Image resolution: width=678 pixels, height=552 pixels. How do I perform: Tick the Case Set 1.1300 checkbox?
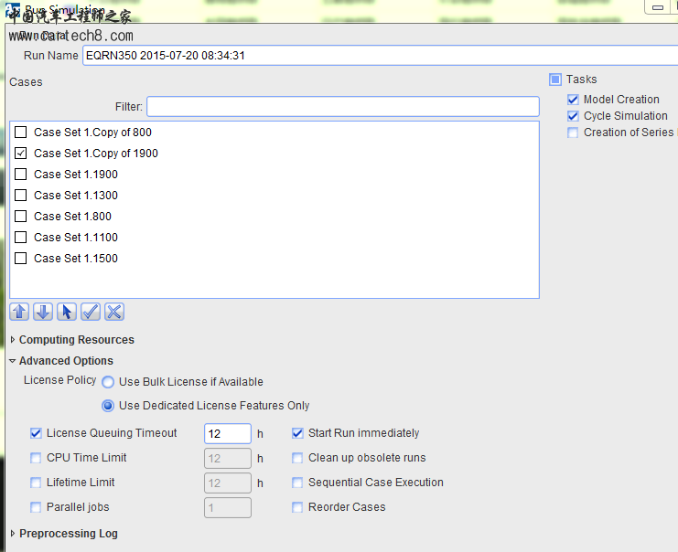coord(21,196)
